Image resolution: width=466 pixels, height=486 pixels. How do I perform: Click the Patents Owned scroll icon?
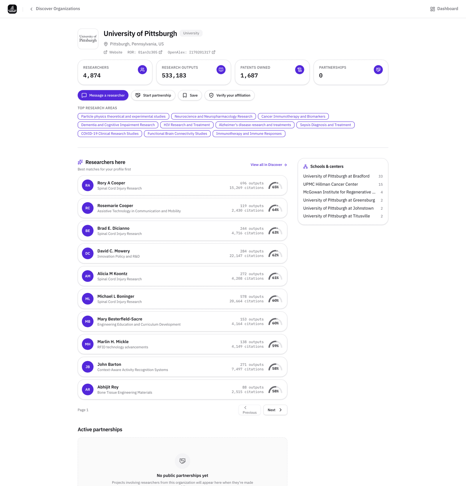tap(300, 70)
